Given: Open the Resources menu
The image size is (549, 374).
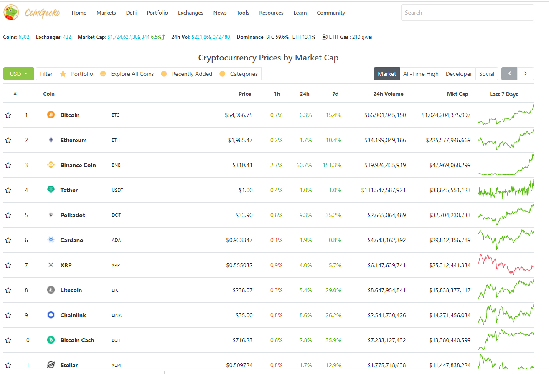Looking at the screenshot, I should [x=271, y=13].
